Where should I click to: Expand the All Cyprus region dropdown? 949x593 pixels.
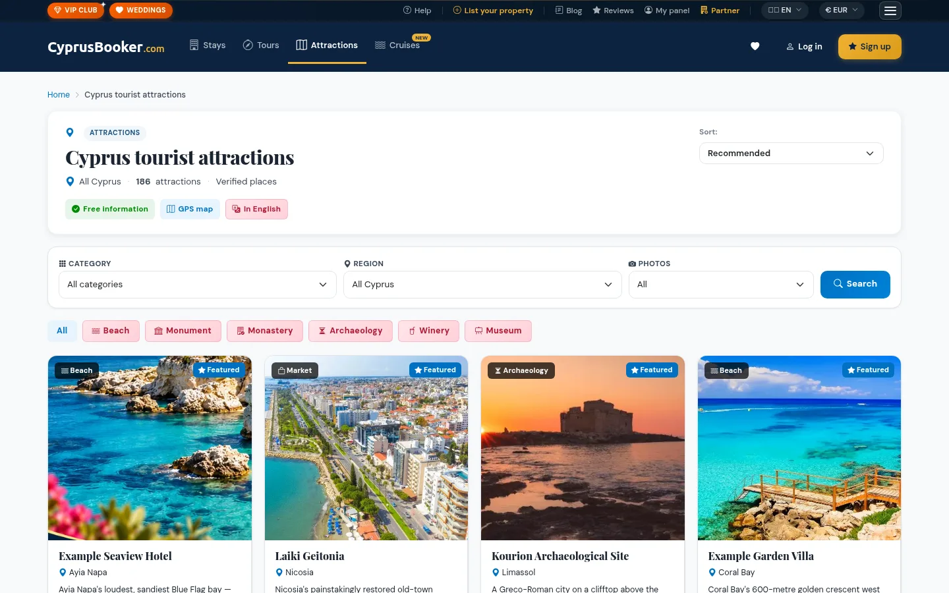(482, 285)
